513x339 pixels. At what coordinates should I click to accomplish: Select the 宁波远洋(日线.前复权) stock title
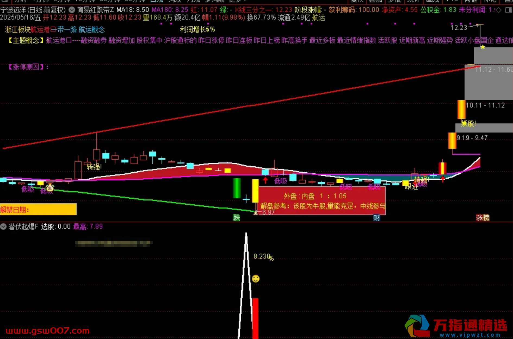[33, 10]
